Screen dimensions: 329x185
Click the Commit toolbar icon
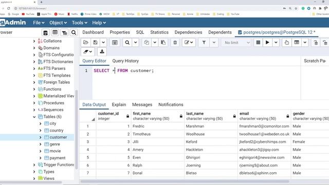tap(316, 43)
